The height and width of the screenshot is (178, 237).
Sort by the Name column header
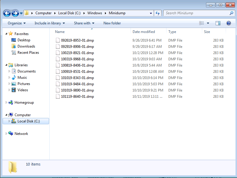(x=60, y=32)
